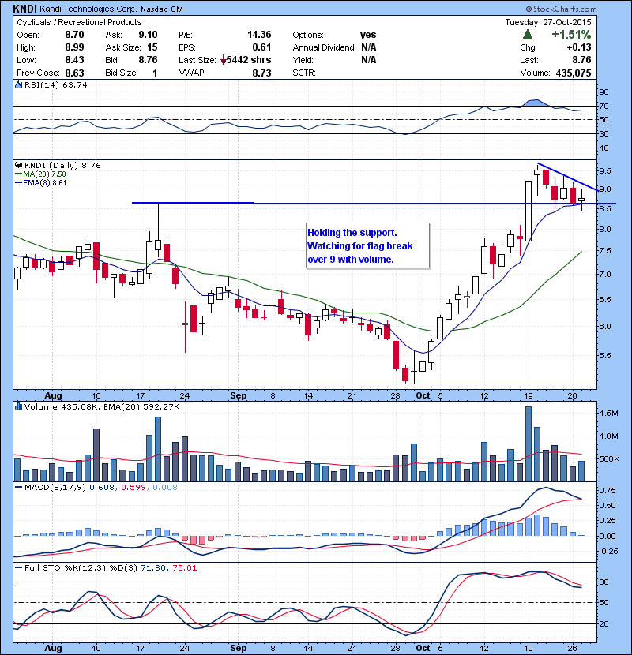Screen dimensions: 632x655
Task: Click the stochastic %D value 75.01
Action: point(184,567)
